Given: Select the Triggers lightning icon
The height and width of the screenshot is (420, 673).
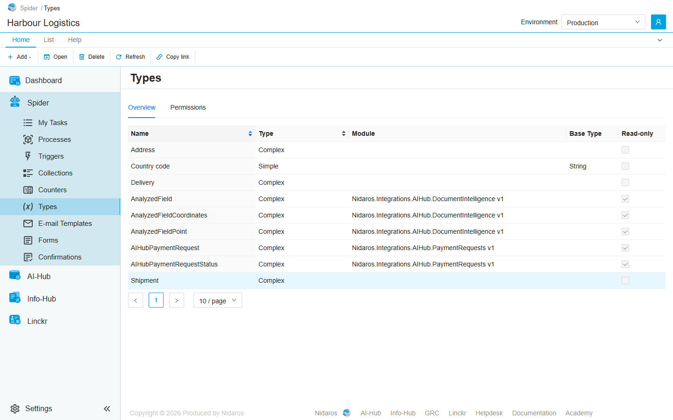Looking at the screenshot, I should [x=28, y=156].
